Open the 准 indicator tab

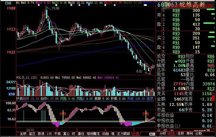[113, 133]
